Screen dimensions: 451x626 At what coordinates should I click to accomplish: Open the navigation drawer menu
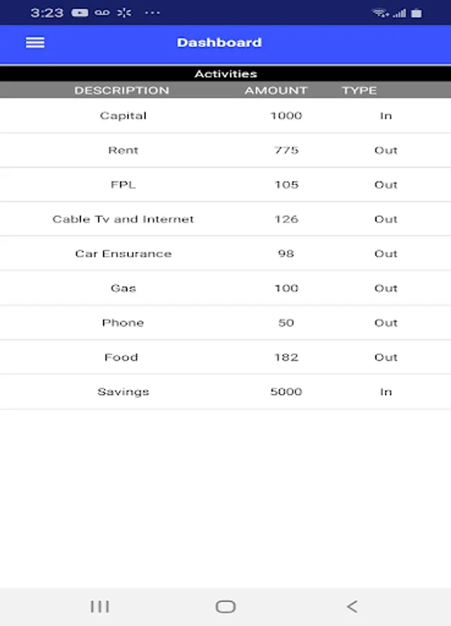(34, 42)
